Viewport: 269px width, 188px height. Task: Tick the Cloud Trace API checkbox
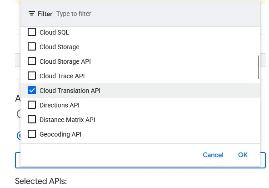click(x=32, y=76)
